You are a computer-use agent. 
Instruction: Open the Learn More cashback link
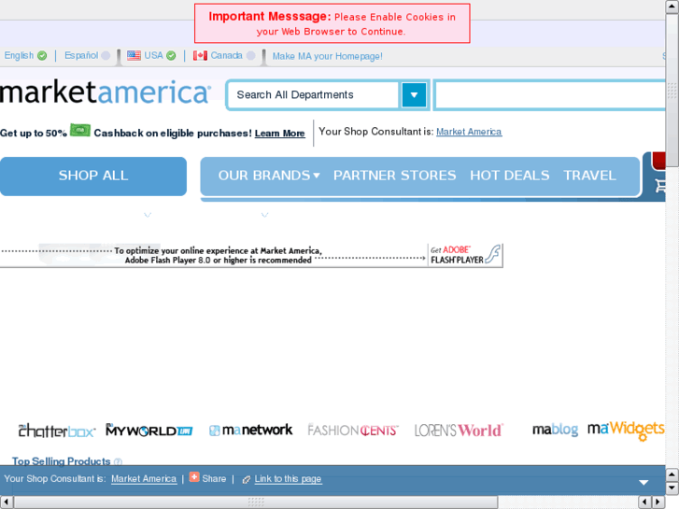click(280, 133)
